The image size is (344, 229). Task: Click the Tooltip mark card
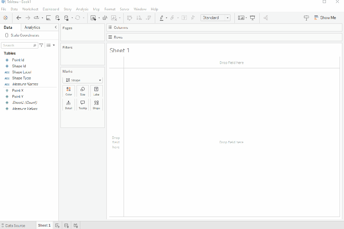point(83,105)
